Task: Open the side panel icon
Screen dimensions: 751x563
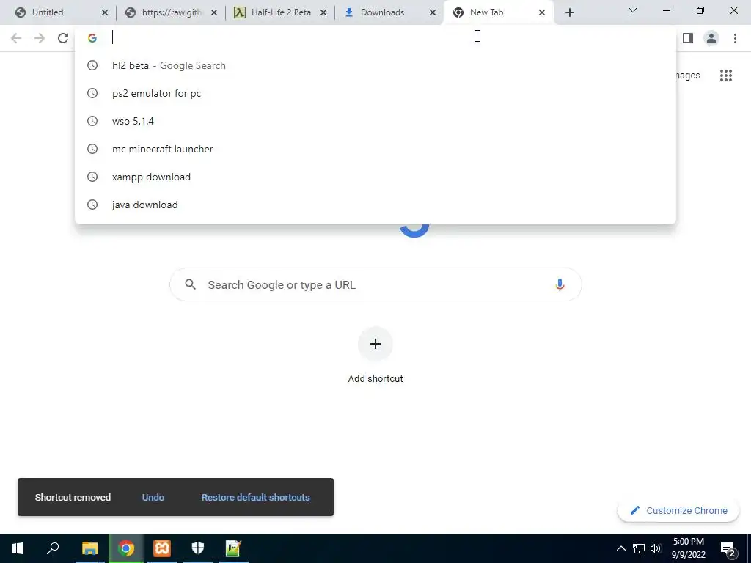Action: tap(688, 38)
